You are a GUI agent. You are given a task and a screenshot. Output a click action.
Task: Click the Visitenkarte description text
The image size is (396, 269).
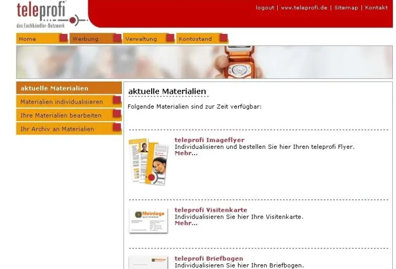(239, 217)
